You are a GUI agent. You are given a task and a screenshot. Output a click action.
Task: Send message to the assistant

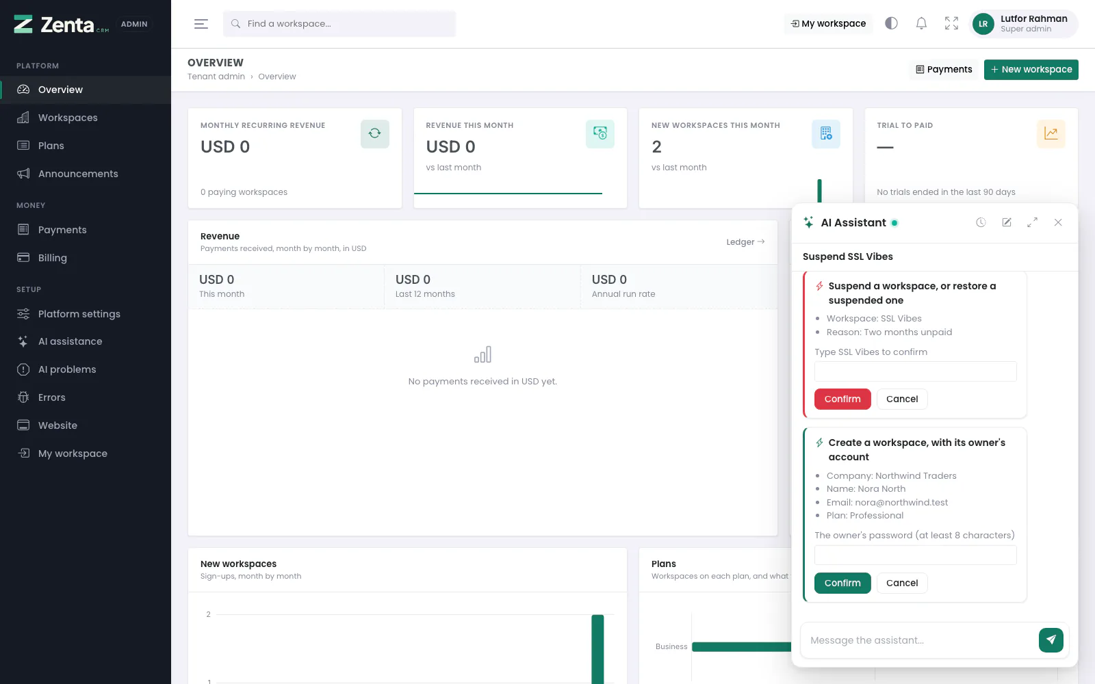pos(1051,640)
